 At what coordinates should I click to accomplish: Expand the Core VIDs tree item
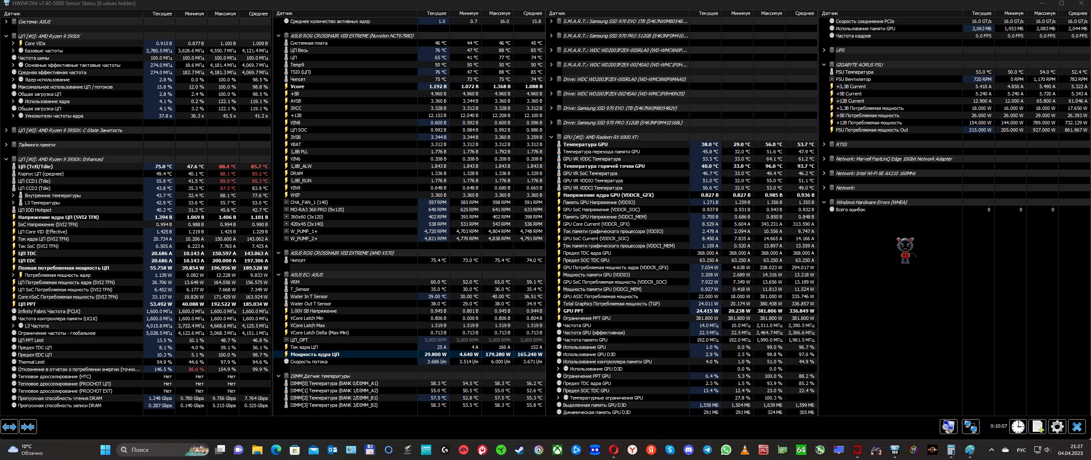13,43
